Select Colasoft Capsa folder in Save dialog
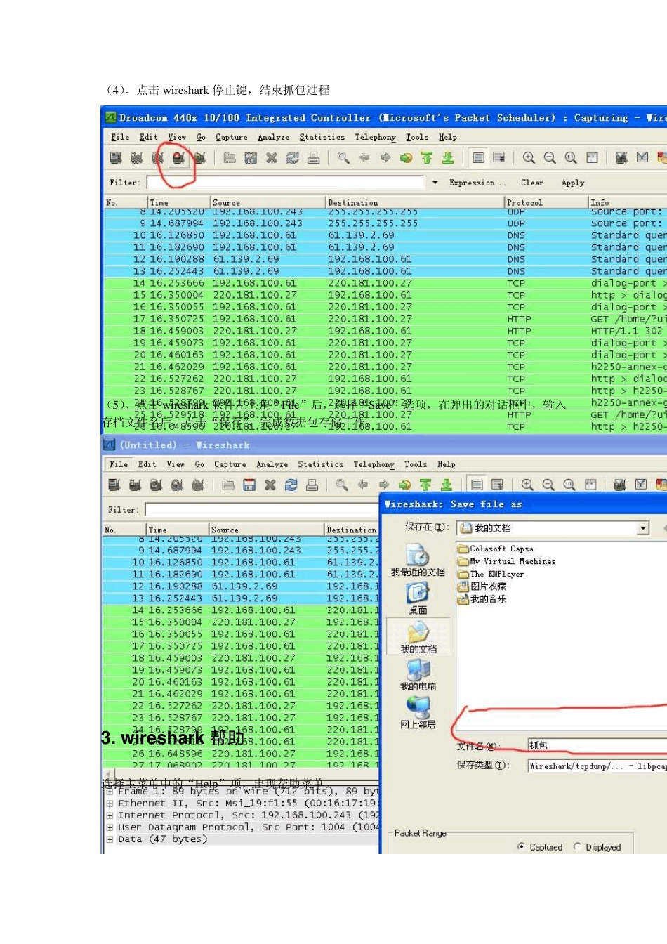The height and width of the screenshot is (944, 667). point(496,549)
